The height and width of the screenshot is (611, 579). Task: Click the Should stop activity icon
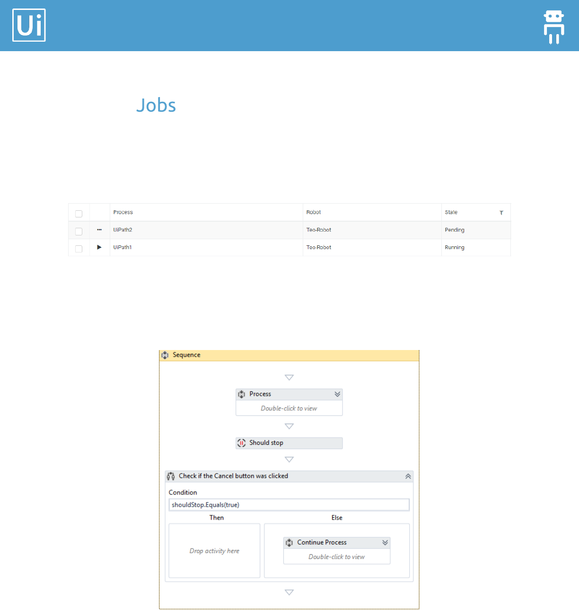pos(242,443)
